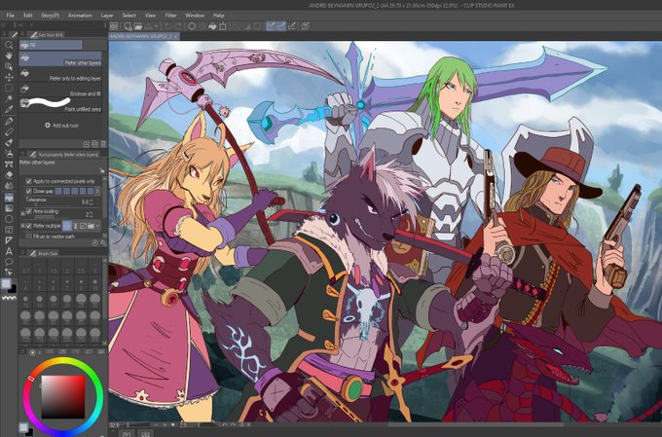This screenshot has width=662, height=437.
Task: Open the Layer menu
Action: coord(107,16)
